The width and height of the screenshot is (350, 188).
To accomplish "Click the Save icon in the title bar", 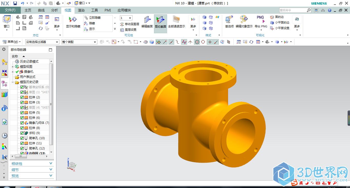I will click(x=15, y=3).
